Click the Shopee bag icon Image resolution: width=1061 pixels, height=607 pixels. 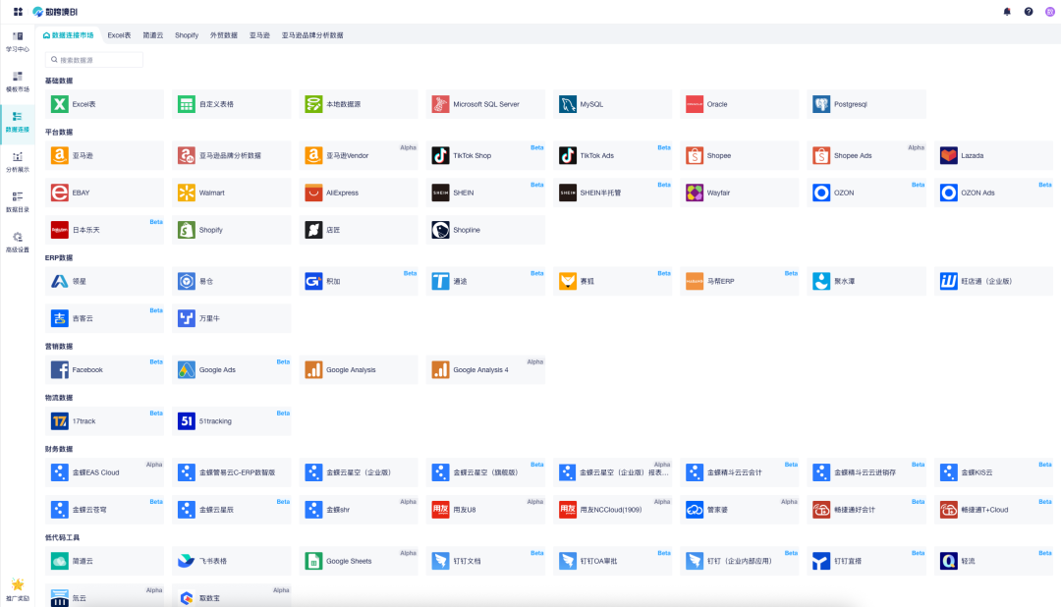[695, 155]
